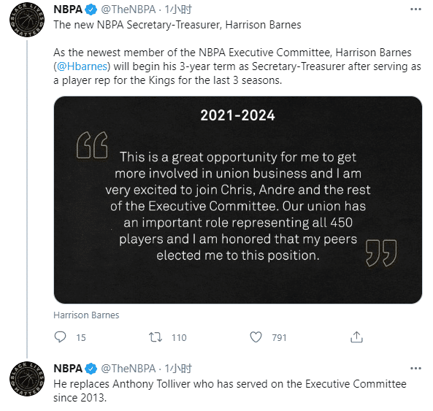Click the verified badge on first tweet

click(x=91, y=9)
